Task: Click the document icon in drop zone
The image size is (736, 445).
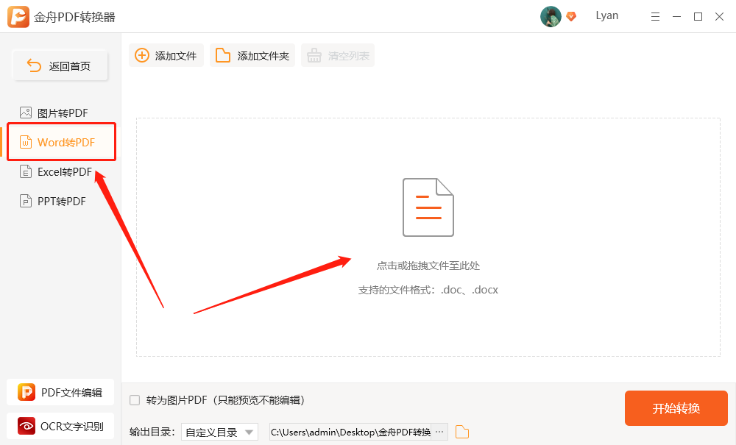Action: (x=428, y=207)
